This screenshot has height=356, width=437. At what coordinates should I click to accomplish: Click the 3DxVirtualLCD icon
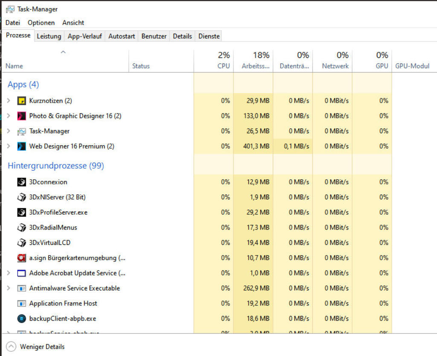(x=21, y=243)
